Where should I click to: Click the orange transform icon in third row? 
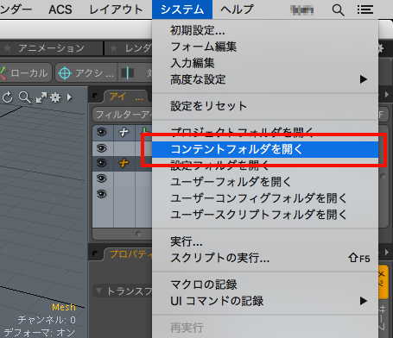click(x=124, y=163)
